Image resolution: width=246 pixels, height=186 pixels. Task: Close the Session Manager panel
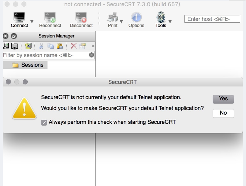point(5,36)
